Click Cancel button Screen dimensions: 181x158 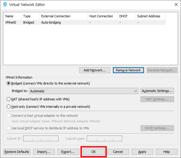[x=118, y=152]
